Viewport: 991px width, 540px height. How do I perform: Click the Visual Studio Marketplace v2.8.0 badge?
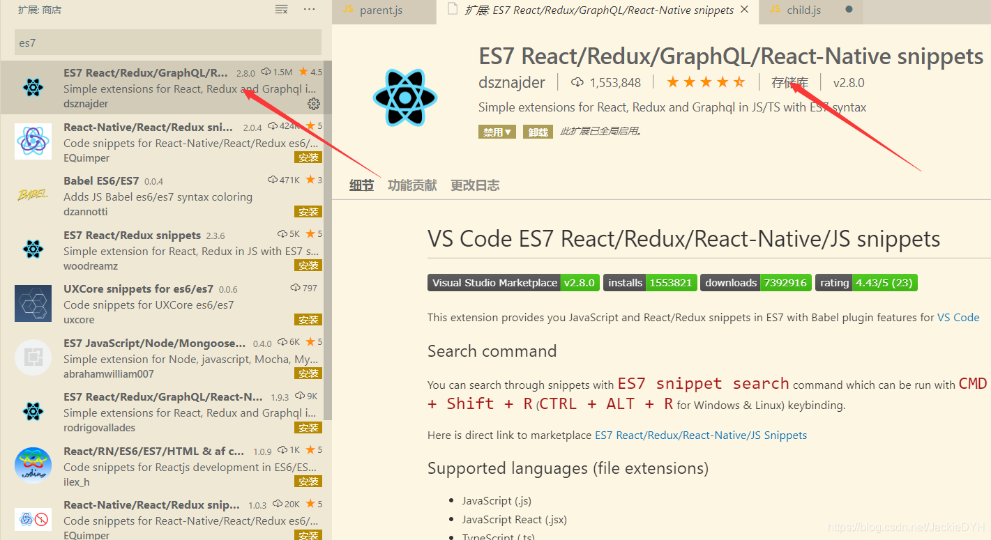(513, 282)
